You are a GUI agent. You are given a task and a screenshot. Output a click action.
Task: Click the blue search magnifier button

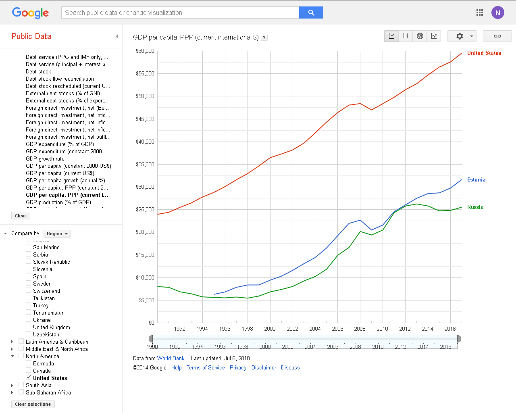[311, 13]
